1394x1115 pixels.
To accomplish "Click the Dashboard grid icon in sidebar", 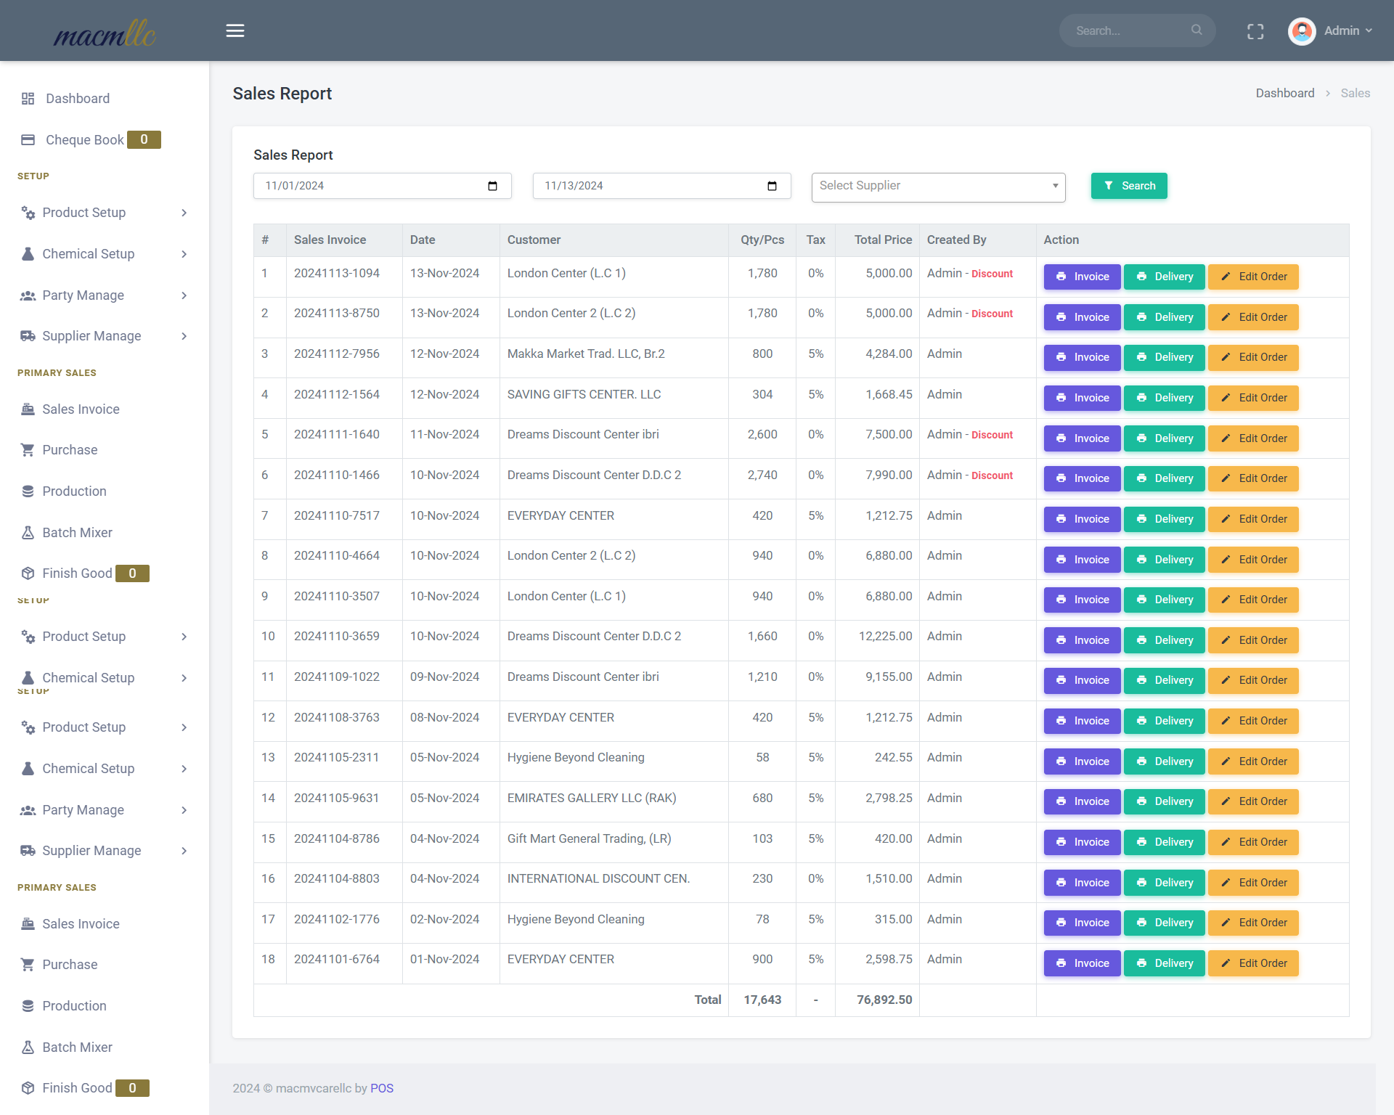I will [28, 99].
